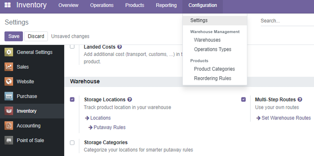Select the Sales chart icon in sidebar

click(8, 67)
